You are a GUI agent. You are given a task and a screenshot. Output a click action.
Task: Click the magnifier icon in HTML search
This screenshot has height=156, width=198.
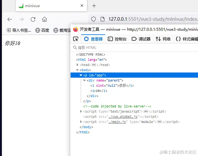(x=75, y=48)
